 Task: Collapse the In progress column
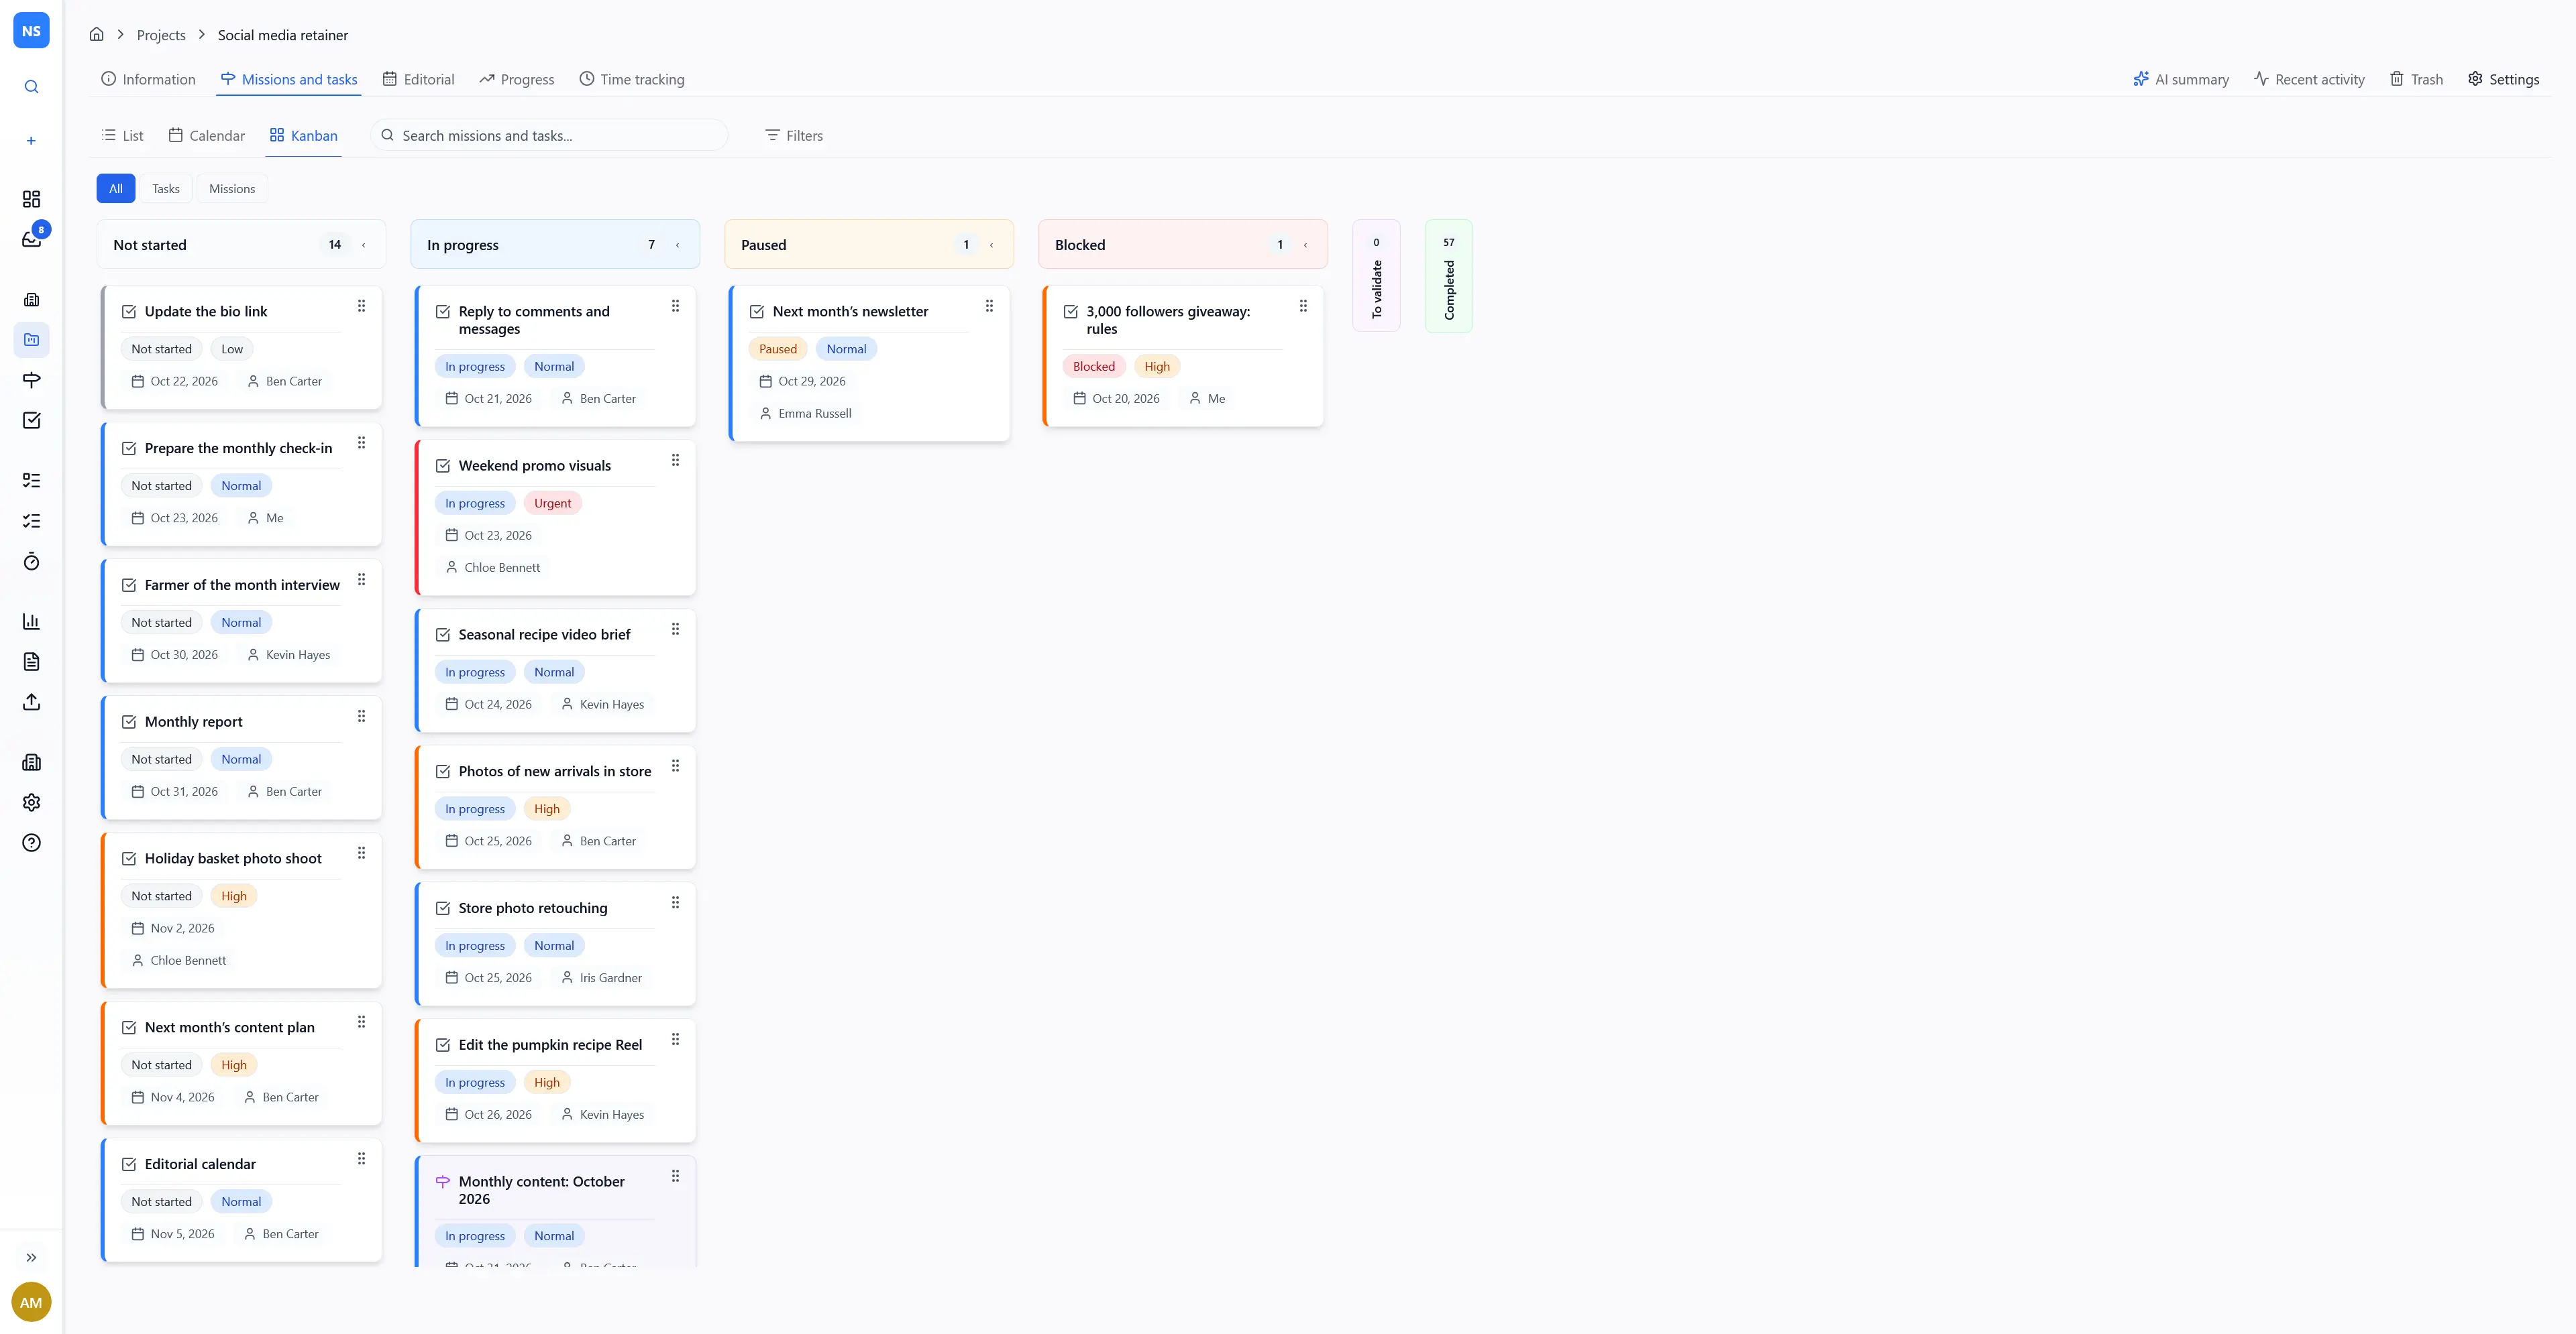tap(677, 245)
